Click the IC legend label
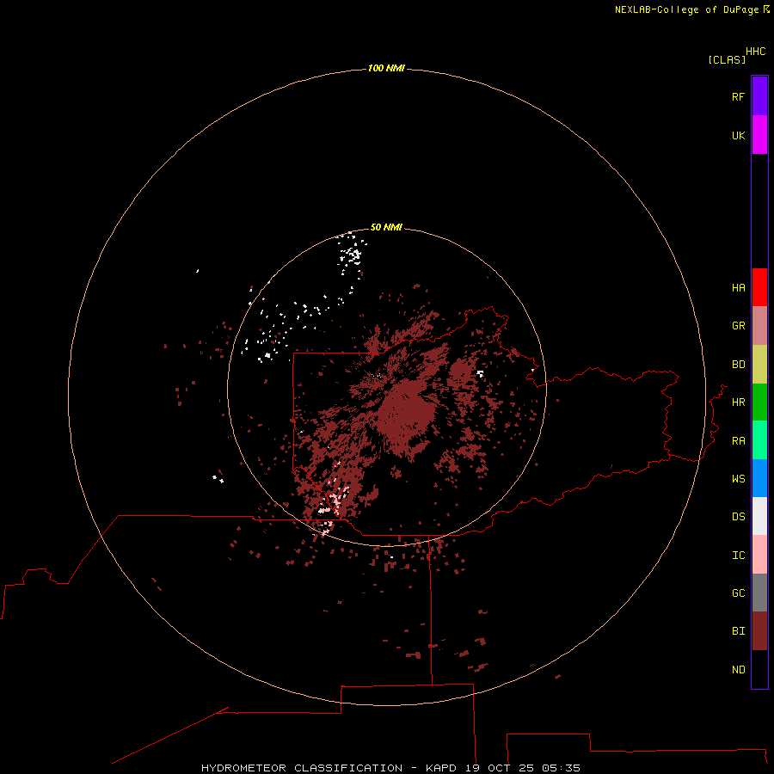This screenshot has width=774, height=774. [x=738, y=556]
